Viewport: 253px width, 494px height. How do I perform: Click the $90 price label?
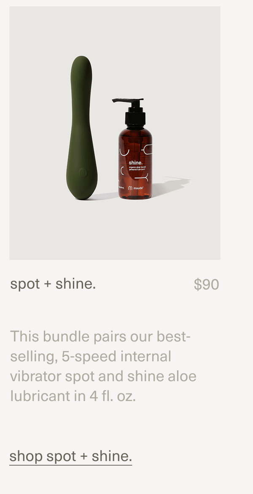(x=207, y=284)
